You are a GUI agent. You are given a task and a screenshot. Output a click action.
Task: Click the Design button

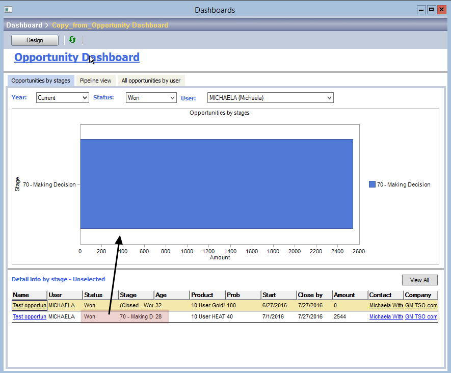point(34,40)
